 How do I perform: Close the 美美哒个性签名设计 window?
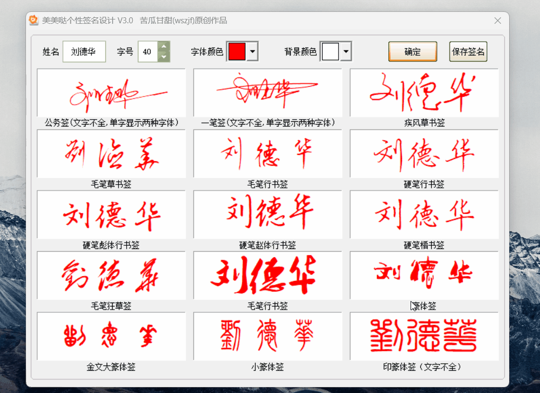pyautogui.click(x=498, y=21)
